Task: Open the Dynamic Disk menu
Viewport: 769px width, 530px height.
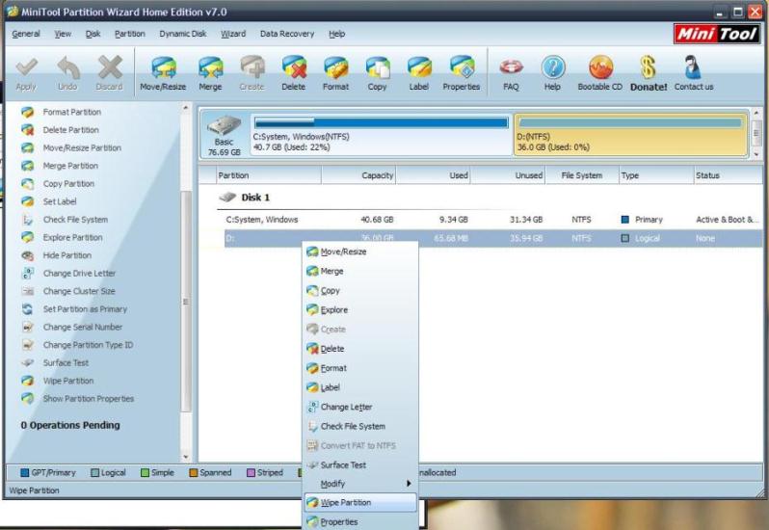Action: click(x=183, y=34)
